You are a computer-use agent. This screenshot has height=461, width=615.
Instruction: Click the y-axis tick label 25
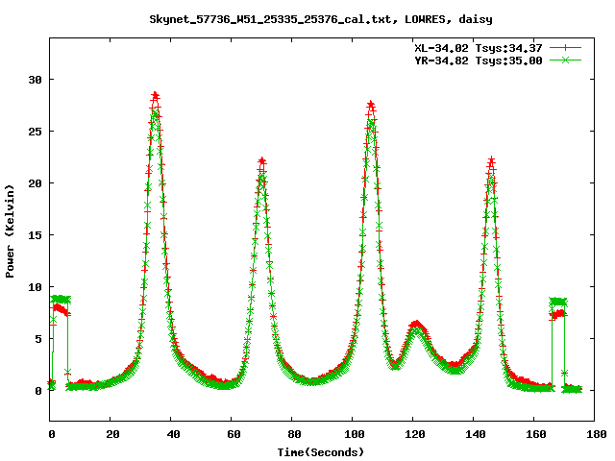(35, 132)
